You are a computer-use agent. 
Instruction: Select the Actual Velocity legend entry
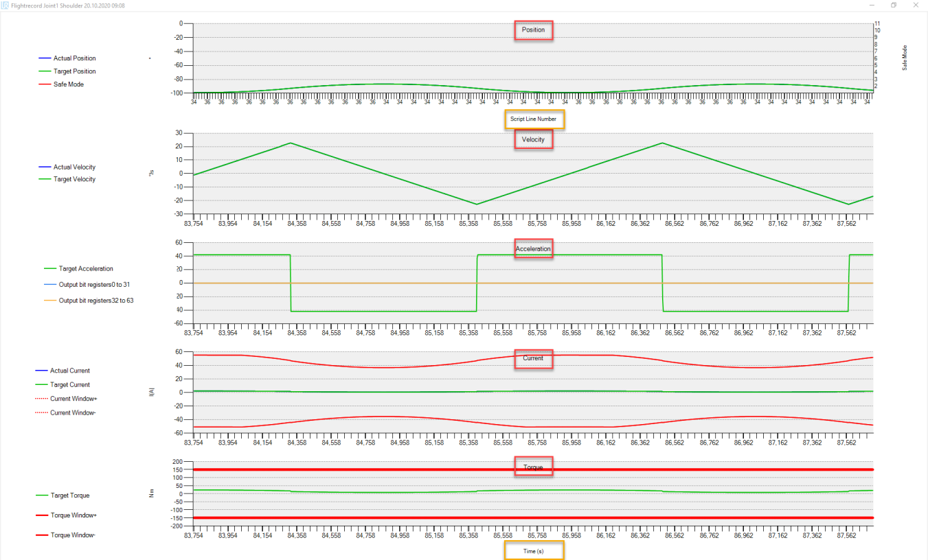coord(74,167)
